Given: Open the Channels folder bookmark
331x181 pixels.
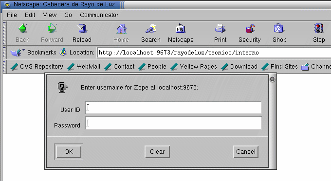Looking at the screenshot, I should click(316, 67).
